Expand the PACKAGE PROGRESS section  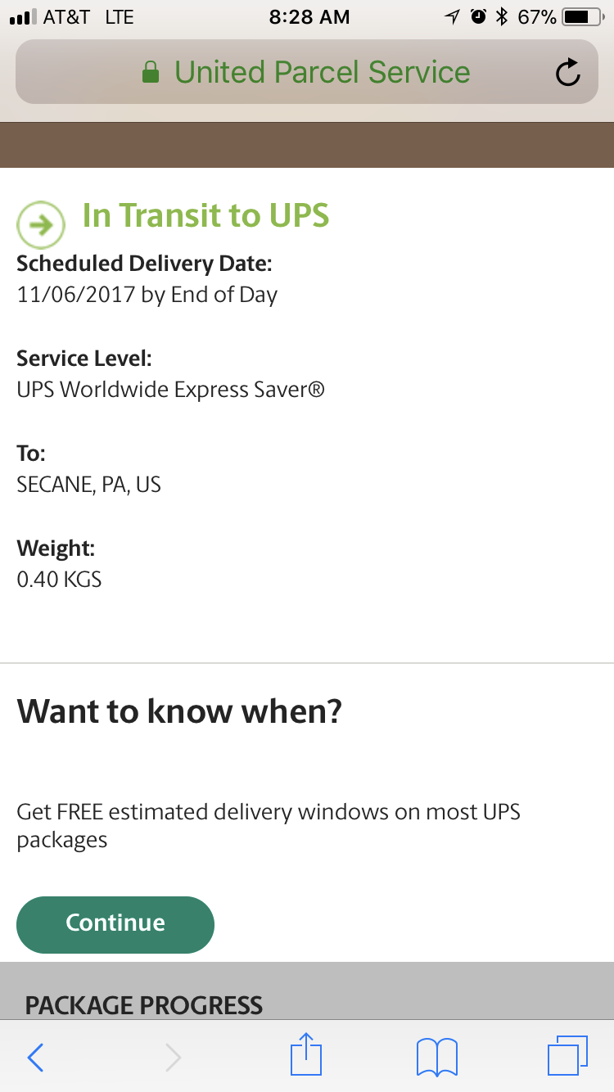coord(144,1005)
